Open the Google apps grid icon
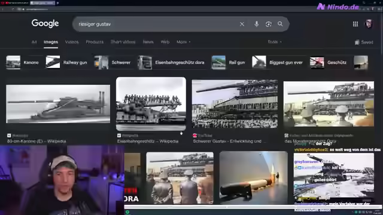Image resolution: width=383 pixels, height=215 pixels. [x=355, y=24]
